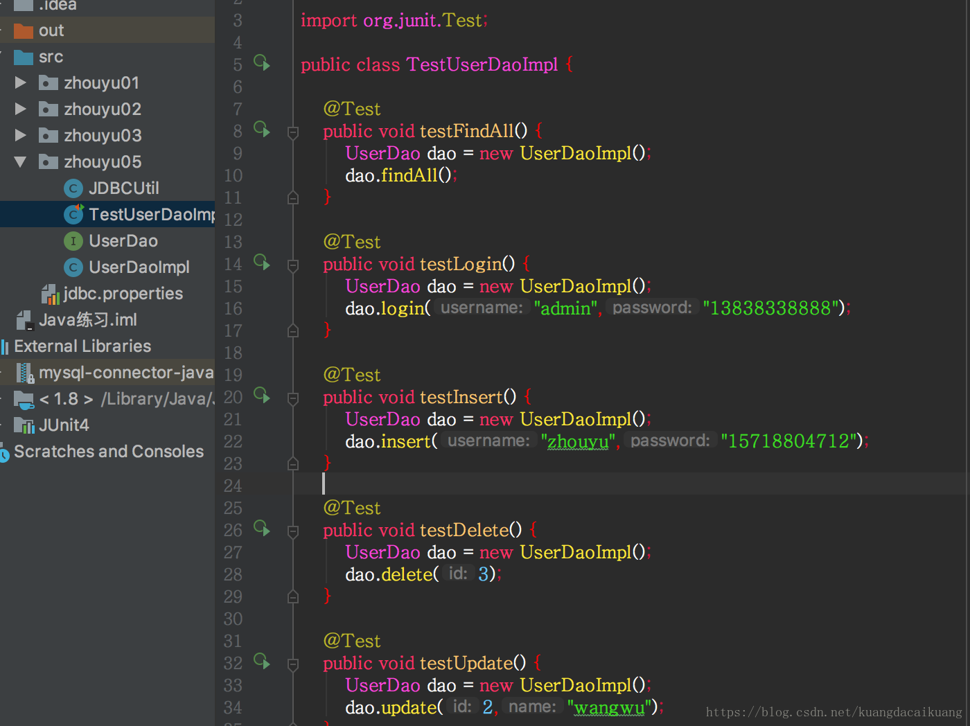Viewport: 970px width, 726px height.
Task: Run testFindAll via gutter run icon
Action: coord(261,129)
